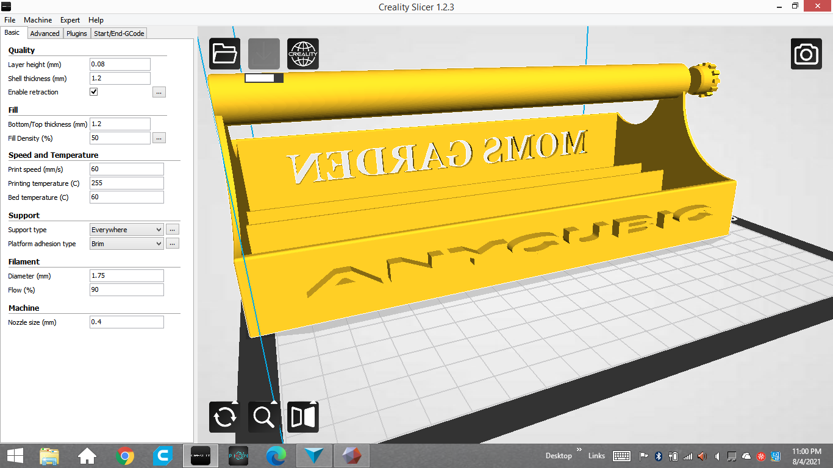Open the blue C Cura taskbar icon
This screenshot has height=468, width=833.
[163, 456]
